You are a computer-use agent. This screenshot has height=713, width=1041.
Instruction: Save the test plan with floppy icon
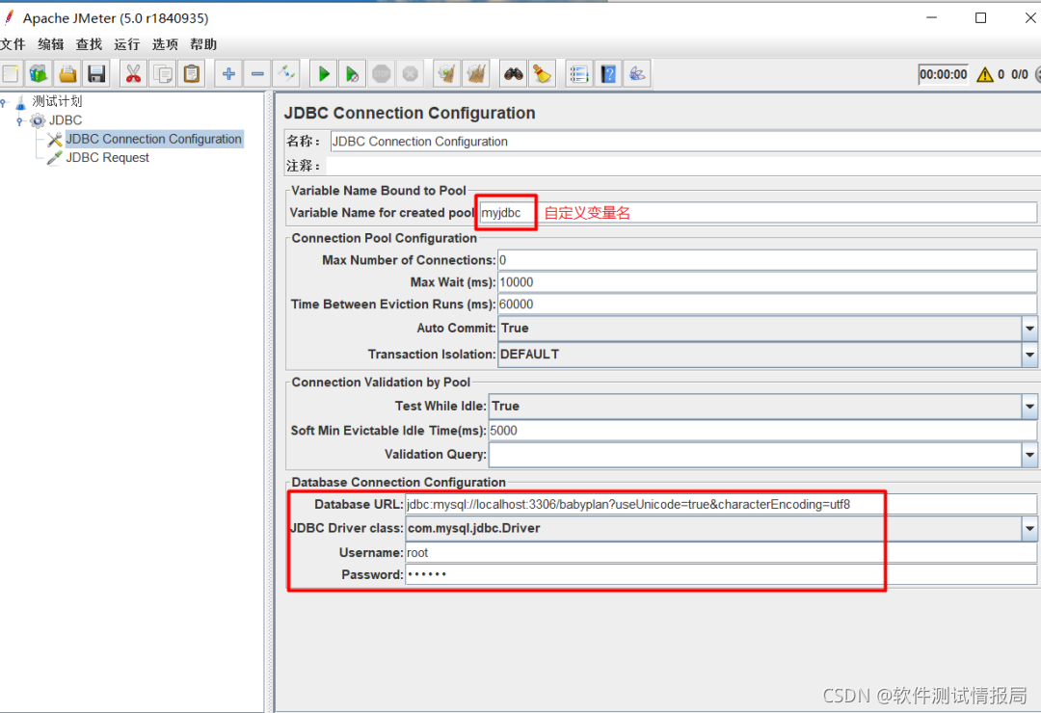(97, 73)
